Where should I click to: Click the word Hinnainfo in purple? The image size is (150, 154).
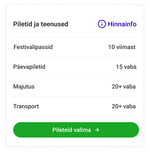point(122,24)
